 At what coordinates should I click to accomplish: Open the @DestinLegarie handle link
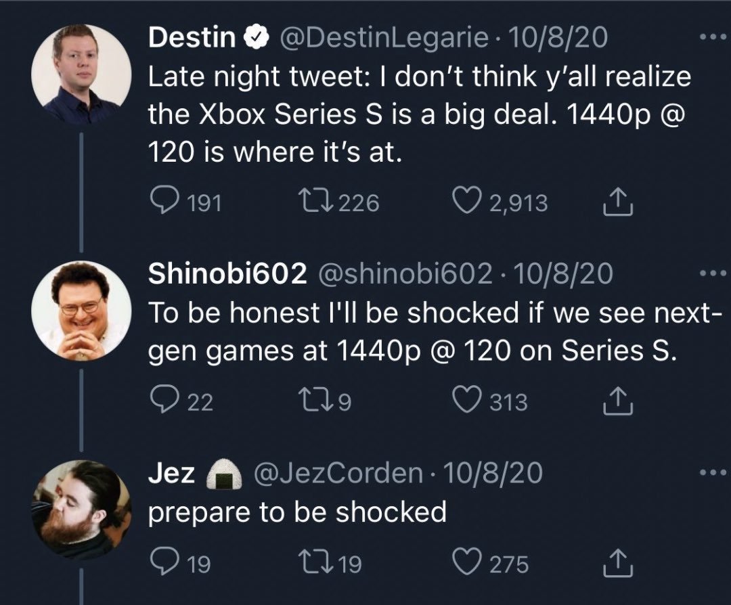(380, 37)
